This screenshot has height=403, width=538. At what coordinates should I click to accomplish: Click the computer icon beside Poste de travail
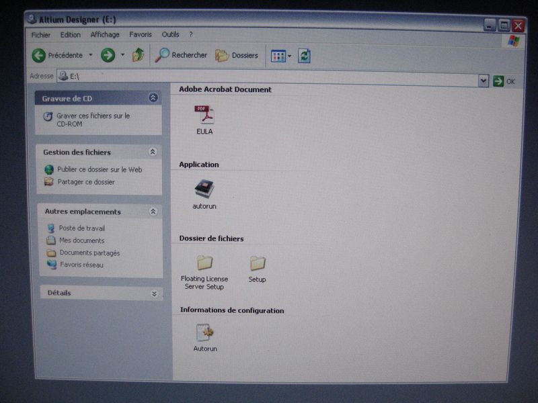(x=51, y=228)
